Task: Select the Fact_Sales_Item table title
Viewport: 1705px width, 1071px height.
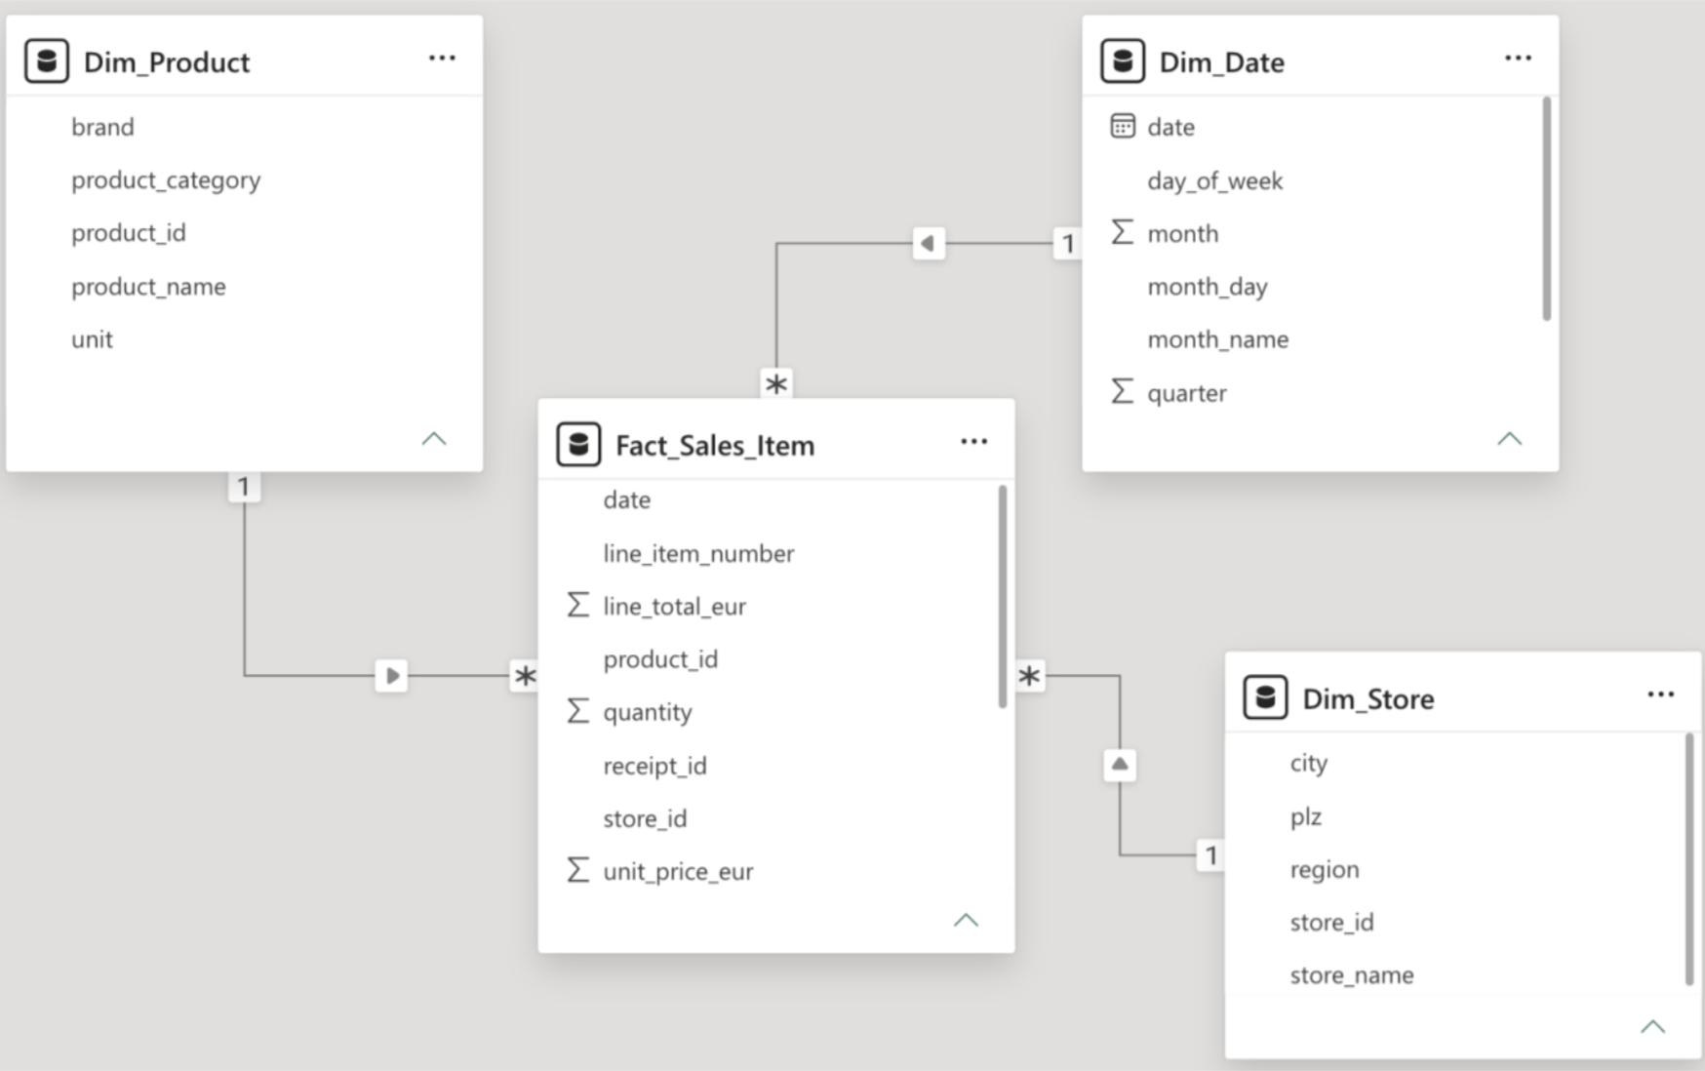Action: pyautogui.click(x=715, y=446)
